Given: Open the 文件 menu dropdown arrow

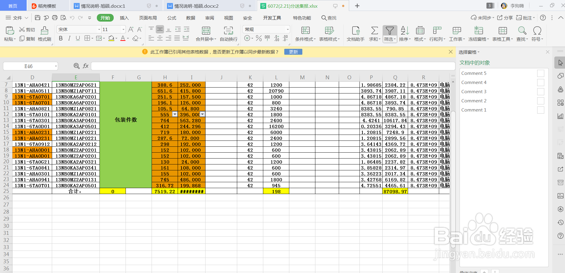Looking at the screenshot, I should click(x=26, y=18).
